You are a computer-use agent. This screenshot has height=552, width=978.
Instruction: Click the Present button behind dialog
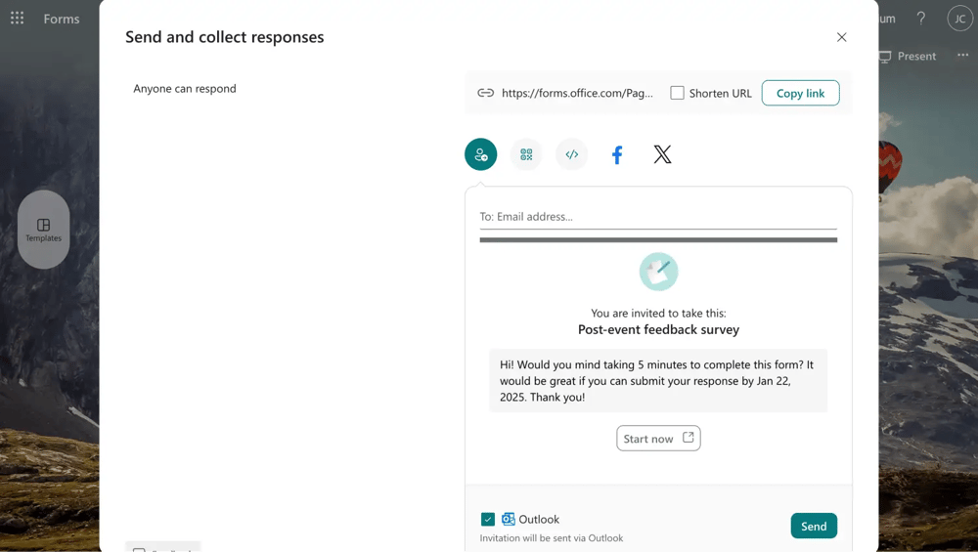pyautogui.click(x=908, y=56)
